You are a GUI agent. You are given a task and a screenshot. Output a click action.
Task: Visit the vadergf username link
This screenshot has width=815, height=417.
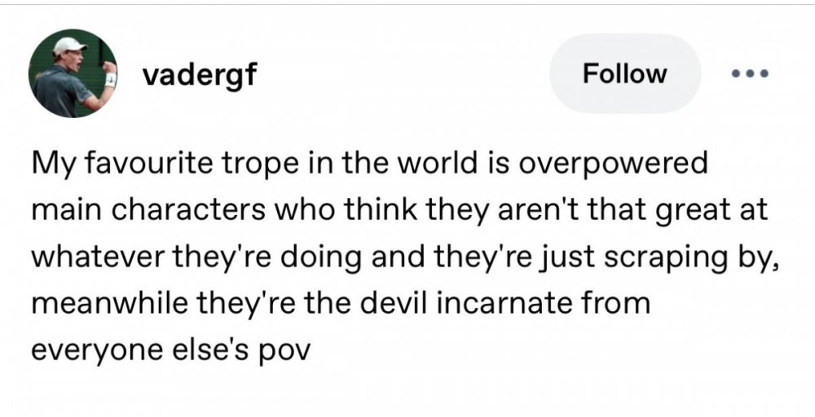(200, 75)
